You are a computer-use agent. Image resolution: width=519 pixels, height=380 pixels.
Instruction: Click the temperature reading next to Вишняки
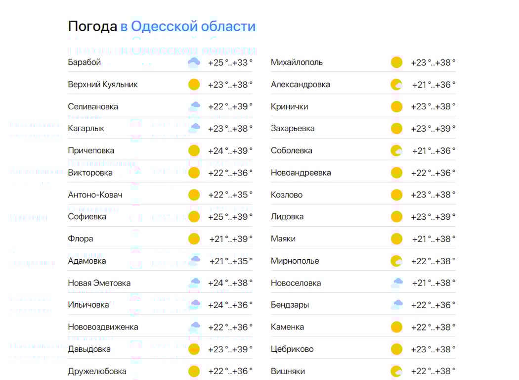433,371
